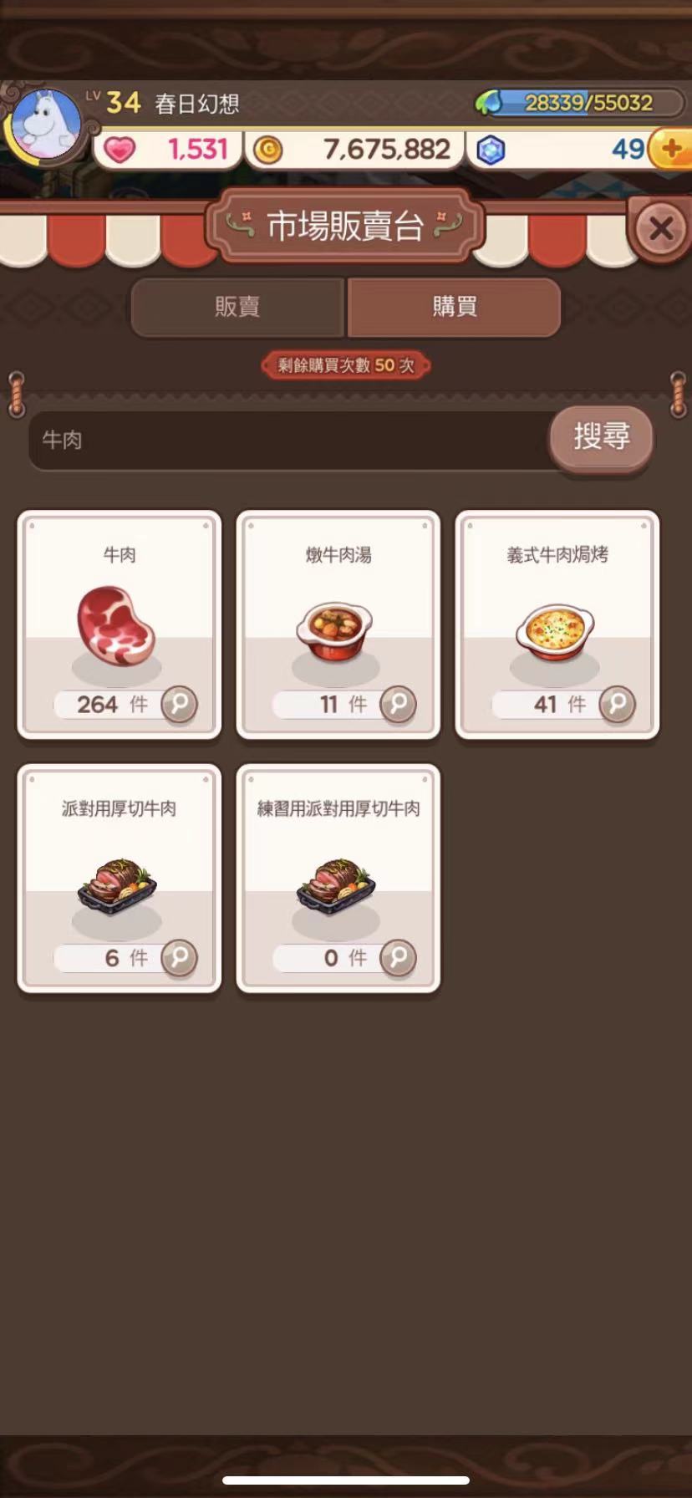The width and height of the screenshot is (692, 1498).
Task: Open the Moomin player avatar profile
Action: tap(47, 125)
